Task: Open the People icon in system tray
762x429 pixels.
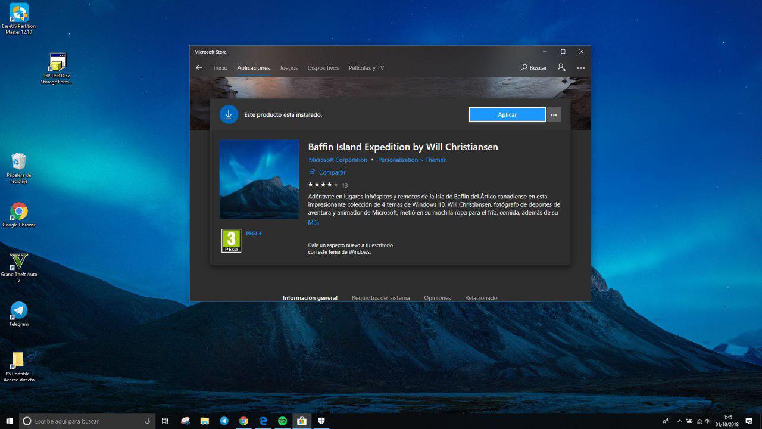Action: coord(666,421)
